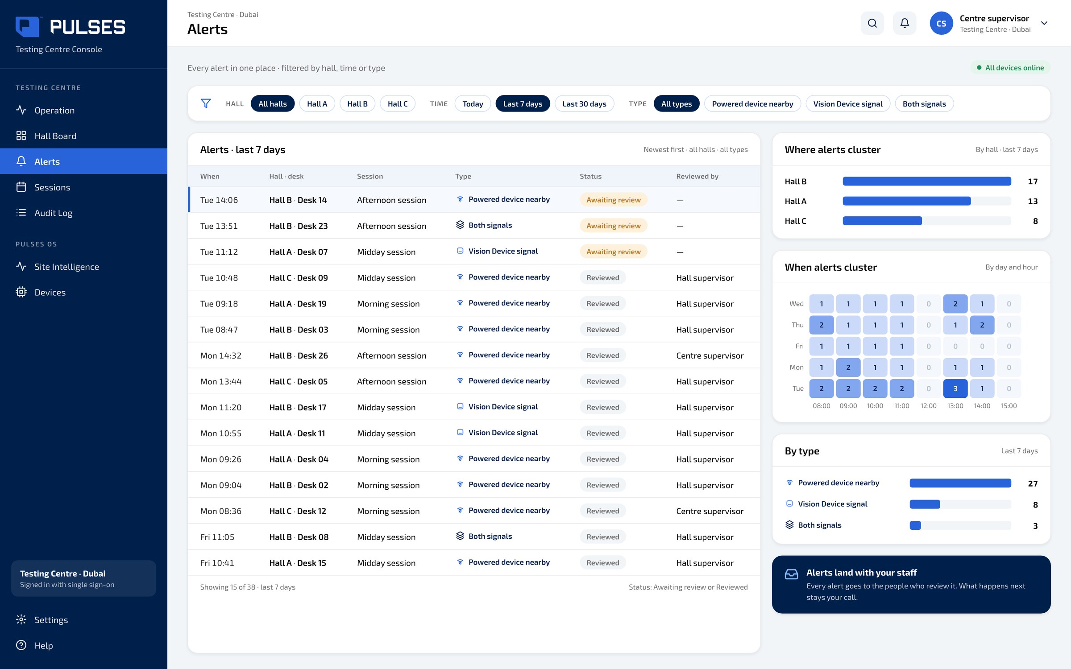Screen dimensions: 1071x669
Task: Click Awaiting review badge for Tue 14:06
Action: pos(614,200)
